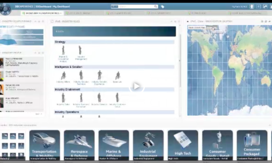Click the Open Street Map layer button

point(197,27)
